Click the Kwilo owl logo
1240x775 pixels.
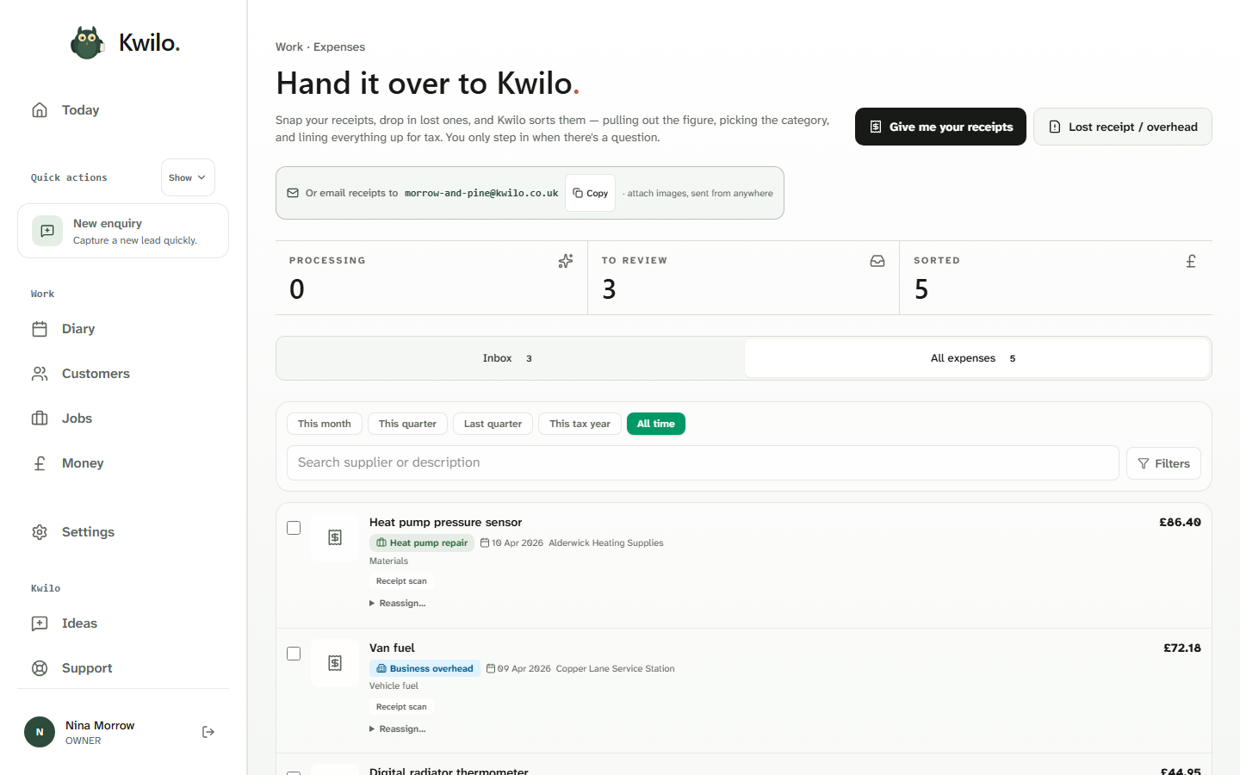tap(87, 42)
